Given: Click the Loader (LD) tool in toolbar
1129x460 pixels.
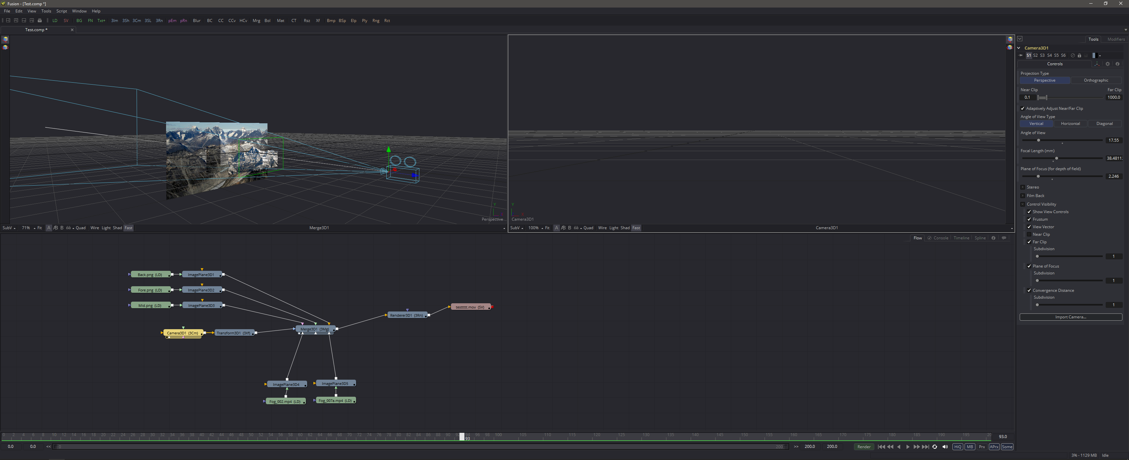Looking at the screenshot, I should [x=55, y=21].
